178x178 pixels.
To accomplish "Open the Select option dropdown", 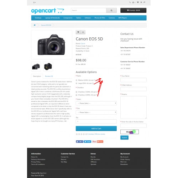I will [x=96, y=103].
